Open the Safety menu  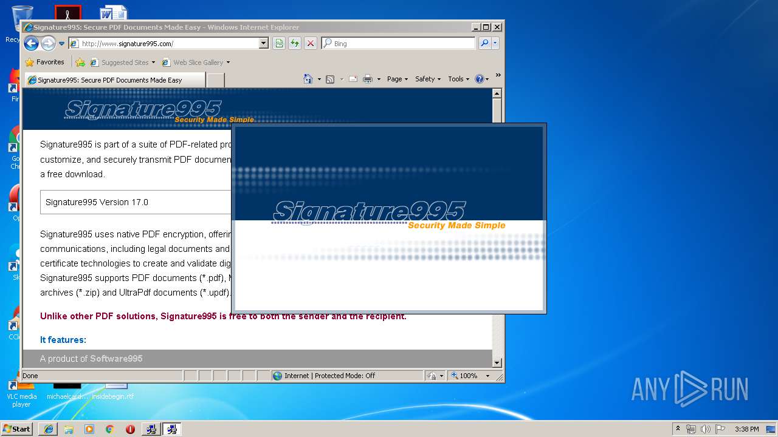pyautogui.click(x=428, y=79)
